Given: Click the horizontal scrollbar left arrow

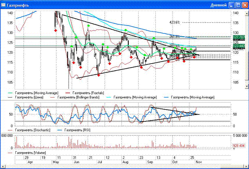Looking at the screenshot, I should [x=3, y=166].
